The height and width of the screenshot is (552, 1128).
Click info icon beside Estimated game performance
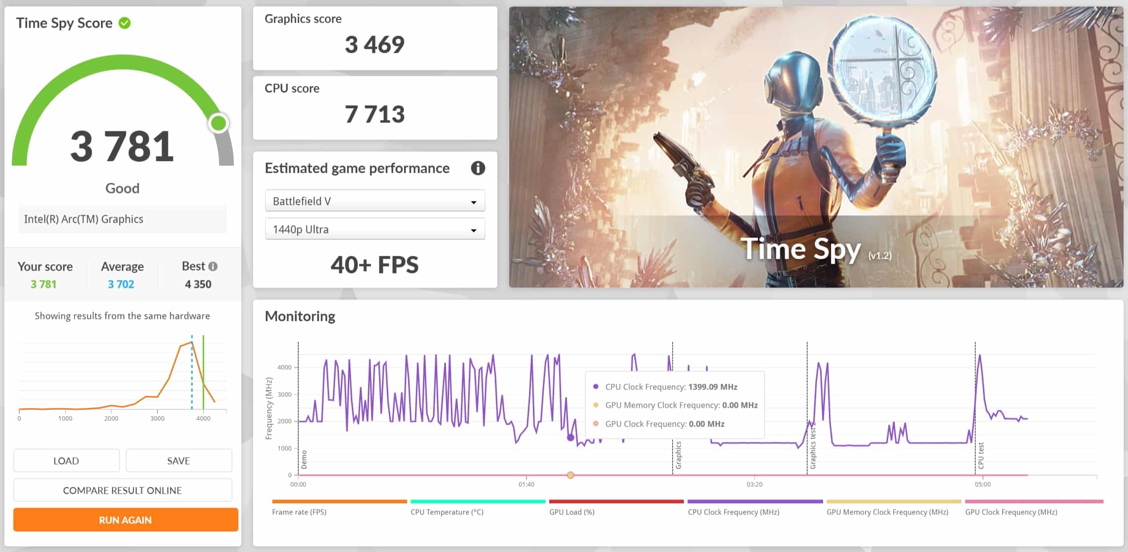click(x=477, y=168)
